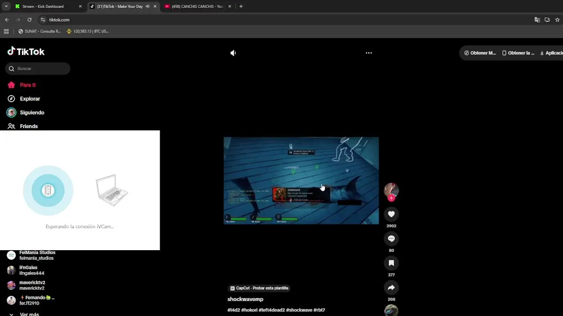Open comments with speech bubble icon

pyautogui.click(x=391, y=238)
